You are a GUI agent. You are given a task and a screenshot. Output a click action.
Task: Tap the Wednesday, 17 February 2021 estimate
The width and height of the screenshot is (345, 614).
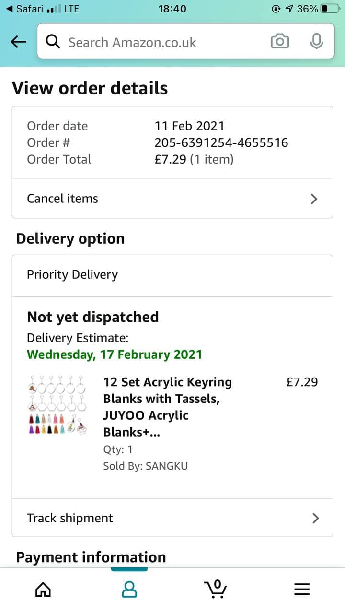(115, 354)
